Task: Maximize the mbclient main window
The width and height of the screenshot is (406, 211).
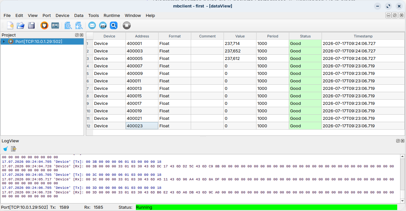Action: tap(388, 6)
